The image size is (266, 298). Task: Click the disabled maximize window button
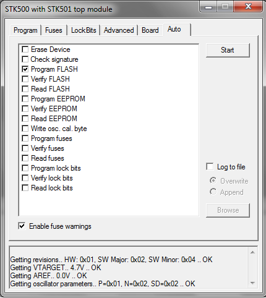click(225, 7)
